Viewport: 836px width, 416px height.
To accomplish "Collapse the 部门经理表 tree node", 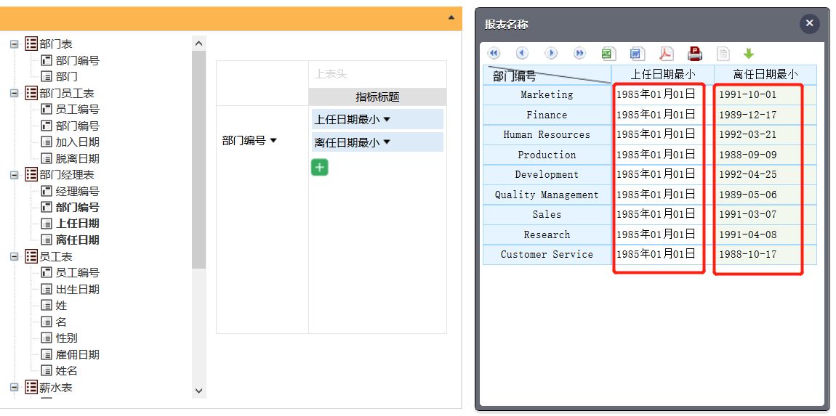I will [15, 175].
